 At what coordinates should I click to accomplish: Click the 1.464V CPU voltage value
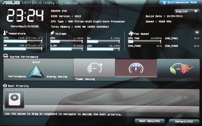tap(79, 38)
